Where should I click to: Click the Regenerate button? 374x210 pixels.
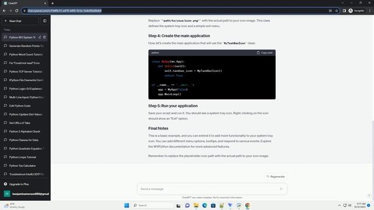275,177
